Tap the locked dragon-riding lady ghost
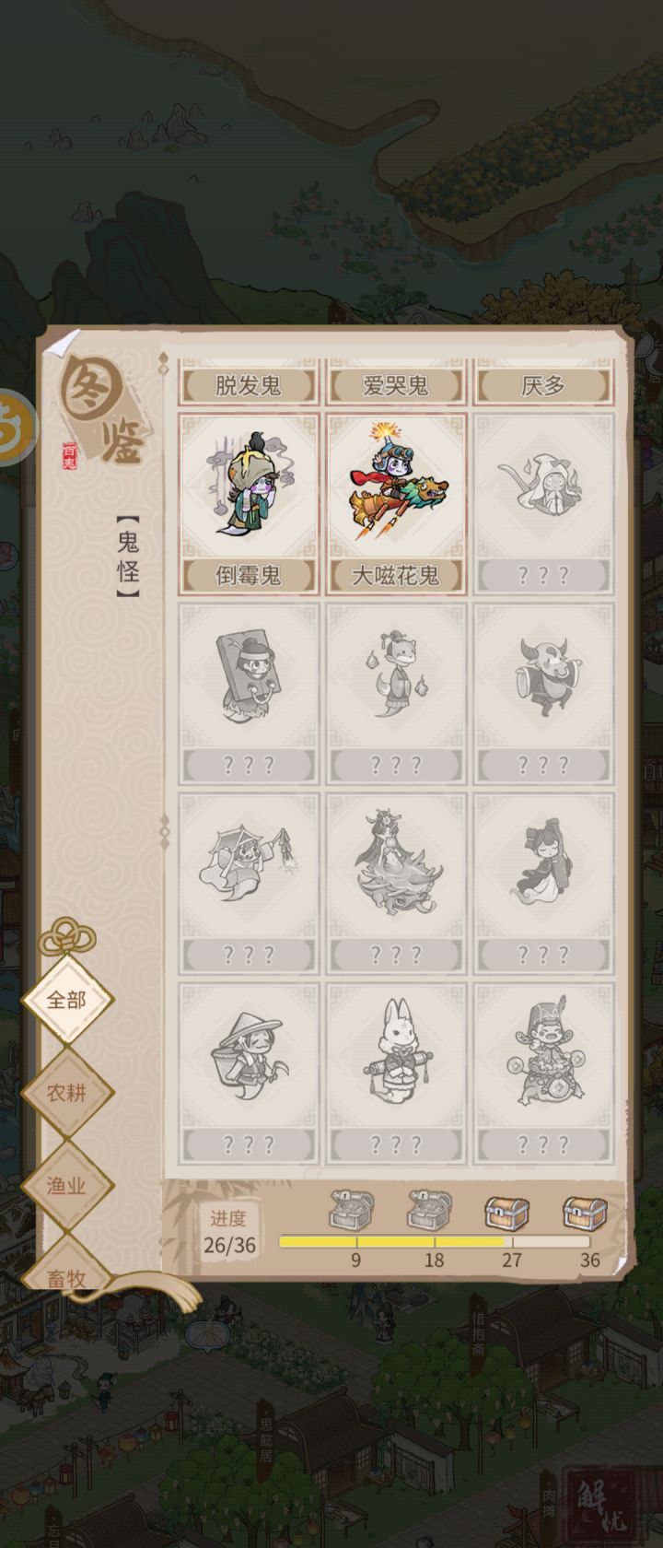Viewport: 663px width, 1548px height. pyautogui.click(x=396, y=883)
